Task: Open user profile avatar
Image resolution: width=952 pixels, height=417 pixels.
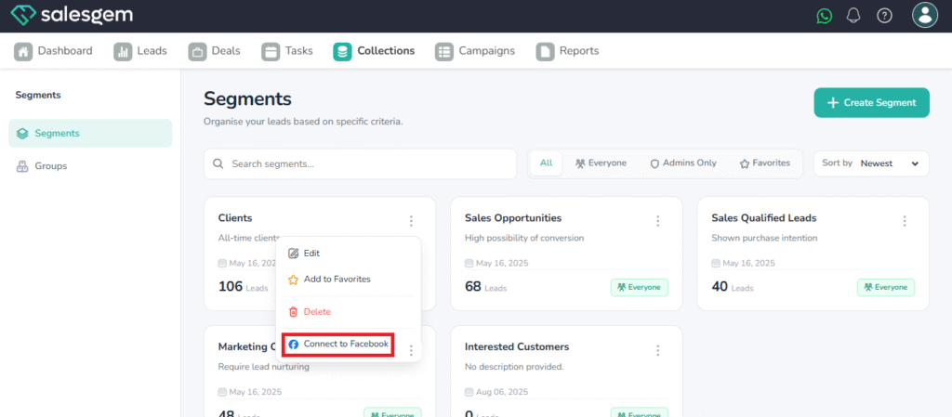Action: [x=925, y=15]
